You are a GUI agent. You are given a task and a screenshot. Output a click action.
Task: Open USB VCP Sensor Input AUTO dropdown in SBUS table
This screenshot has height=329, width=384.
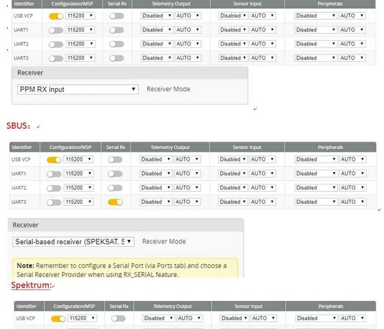point(263,159)
